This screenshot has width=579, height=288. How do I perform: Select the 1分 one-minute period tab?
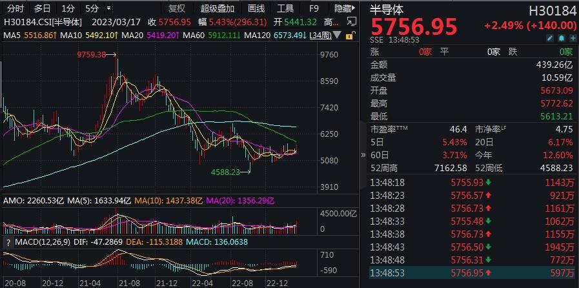pyautogui.click(x=68, y=8)
